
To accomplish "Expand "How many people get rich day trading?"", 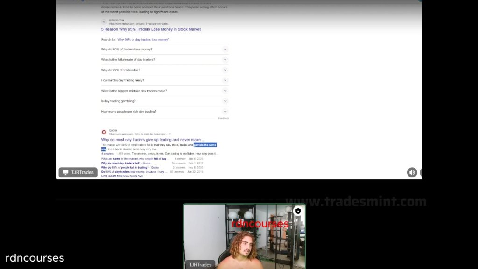I will 165,111.
